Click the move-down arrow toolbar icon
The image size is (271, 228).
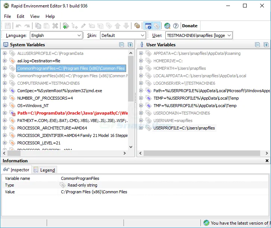pyautogui.click(x=126, y=26)
